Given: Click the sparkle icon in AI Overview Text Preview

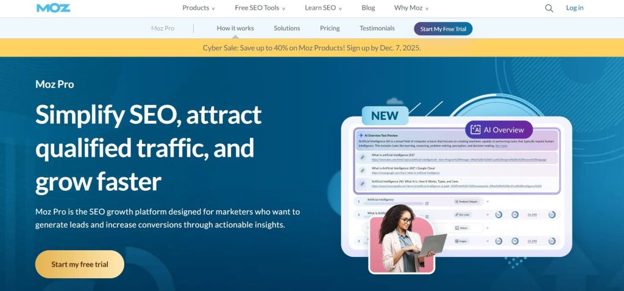Looking at the screenshot, I should point(361,135).
